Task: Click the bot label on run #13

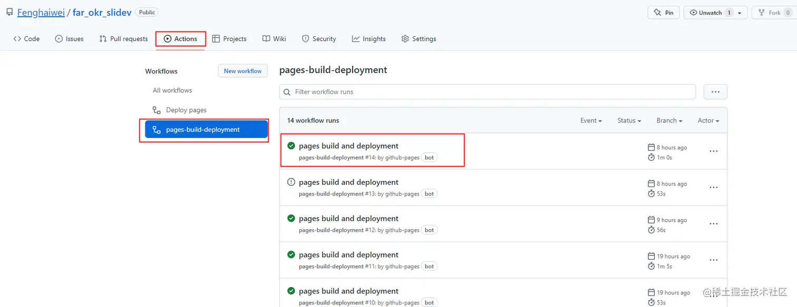Action: point(430,194)
